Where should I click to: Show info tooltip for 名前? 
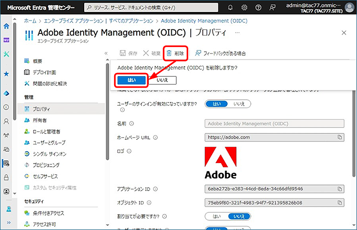(x=132, y=123)
